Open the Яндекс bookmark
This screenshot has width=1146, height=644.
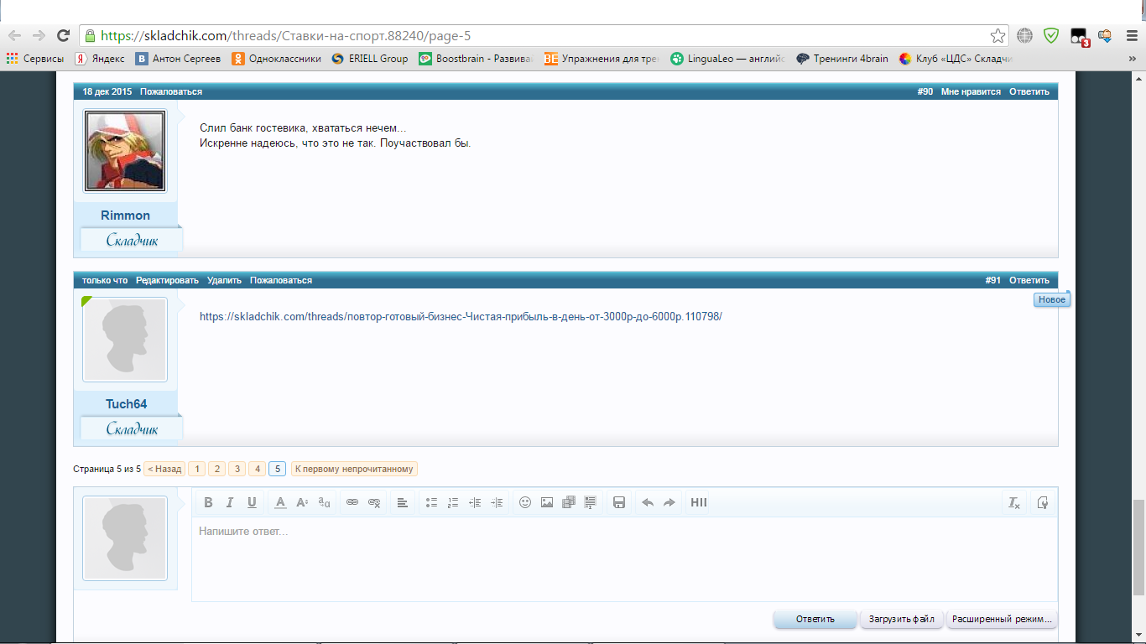pos(100,59)
